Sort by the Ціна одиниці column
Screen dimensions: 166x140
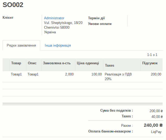click(88, 63)
